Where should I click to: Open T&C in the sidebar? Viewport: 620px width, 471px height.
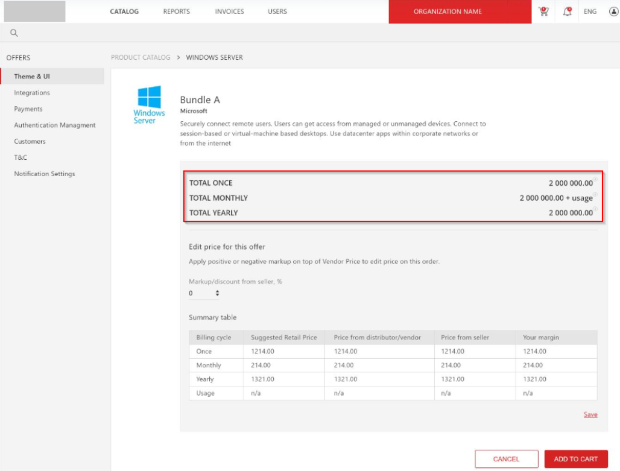(x=21, y=157)
